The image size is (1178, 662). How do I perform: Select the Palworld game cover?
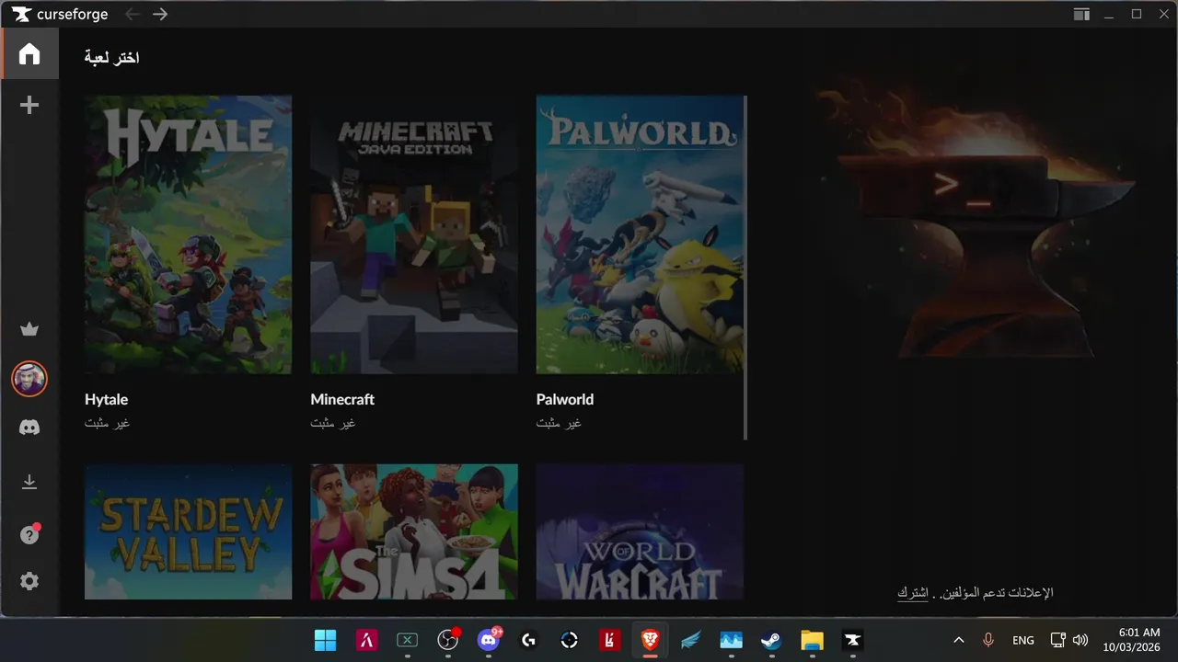640,234
